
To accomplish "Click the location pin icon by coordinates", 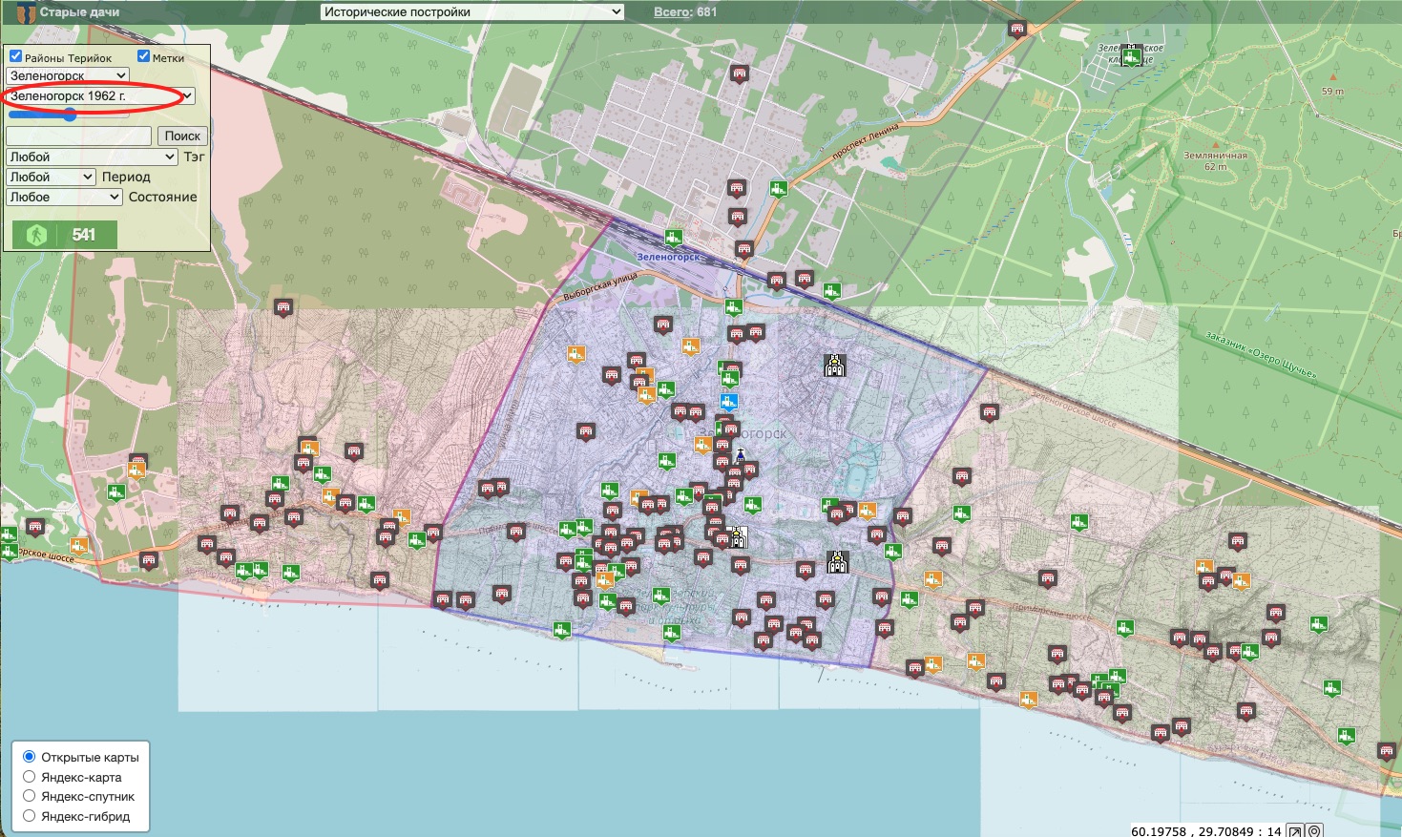I will (1314, 830).
